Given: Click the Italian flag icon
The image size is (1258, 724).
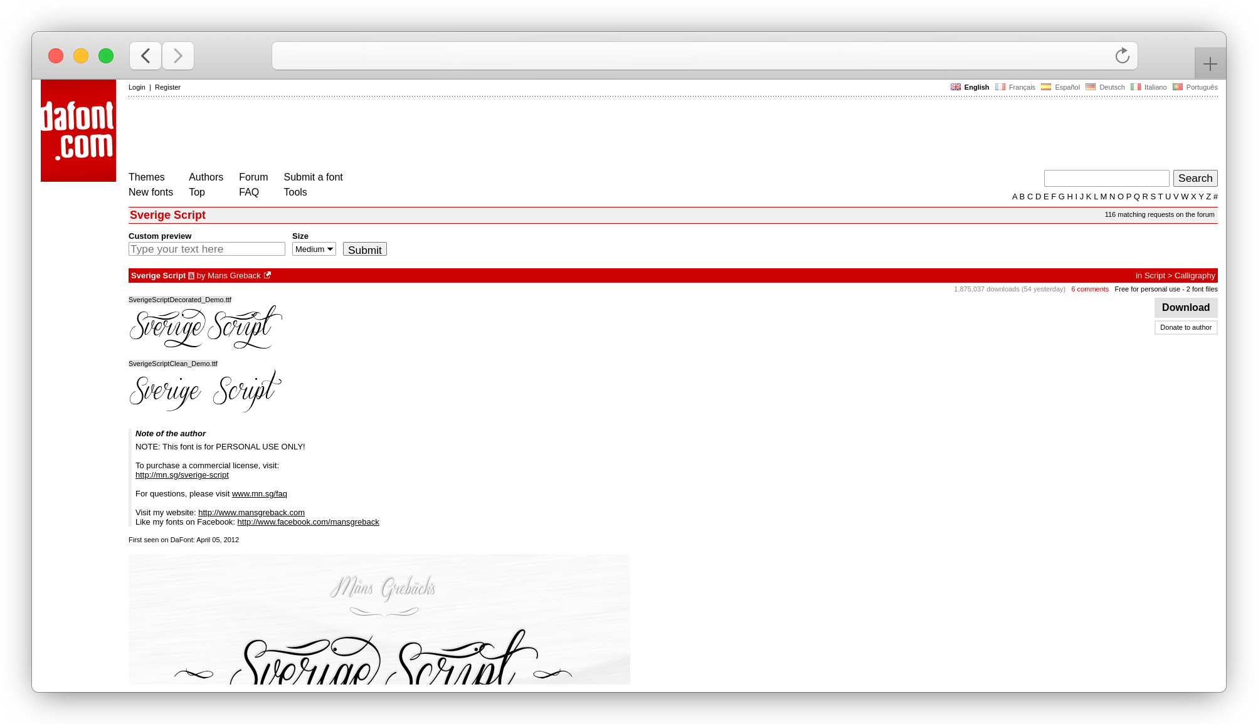Looking at the screenshot, I should tap(1136, 87).
